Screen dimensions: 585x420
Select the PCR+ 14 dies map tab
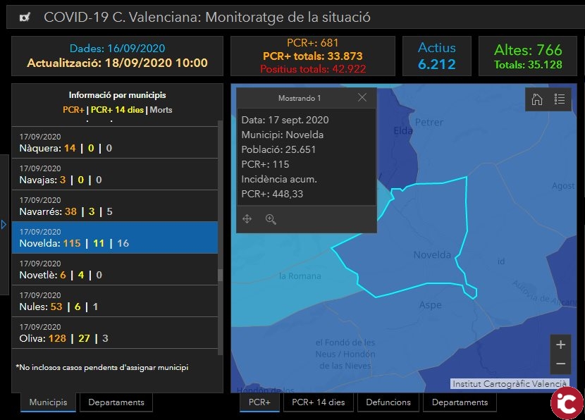point(319,402)
